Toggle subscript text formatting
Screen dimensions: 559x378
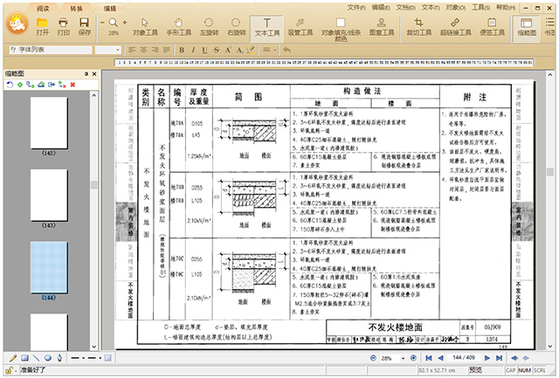click(239, 50)
